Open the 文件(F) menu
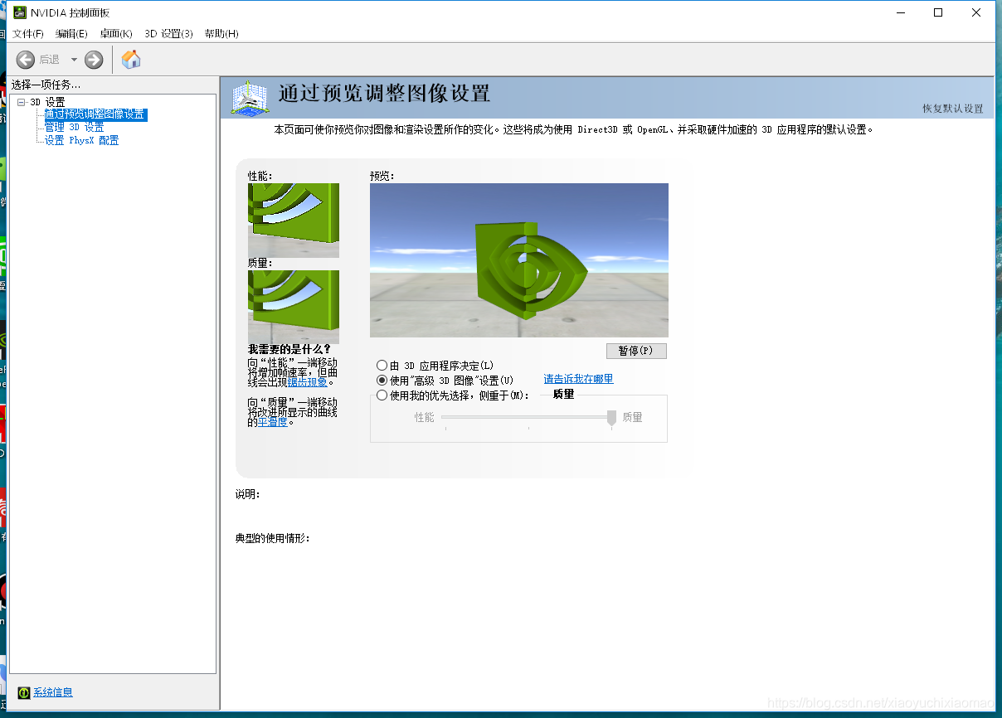The image size is (1002, 718). (27, 33)
